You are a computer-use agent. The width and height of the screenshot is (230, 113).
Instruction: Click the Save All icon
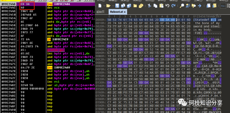(x=129, y=6)
